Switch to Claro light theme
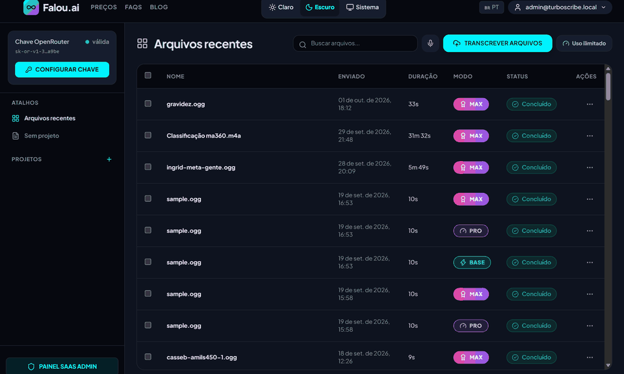The height and width of the screenshot is (374, 624). tap(281, 7)
